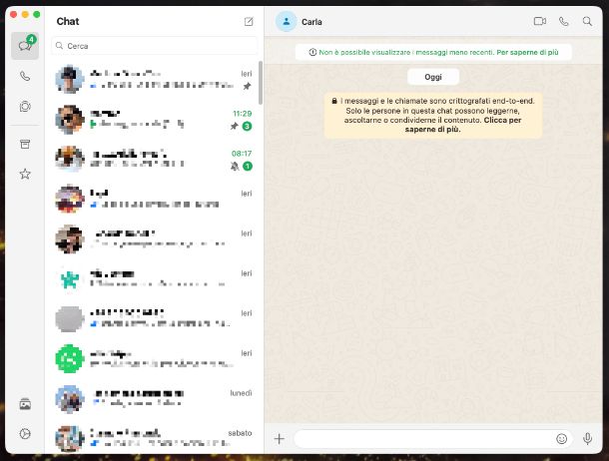
Task: Click the Cerca search field
Action: 155,46
